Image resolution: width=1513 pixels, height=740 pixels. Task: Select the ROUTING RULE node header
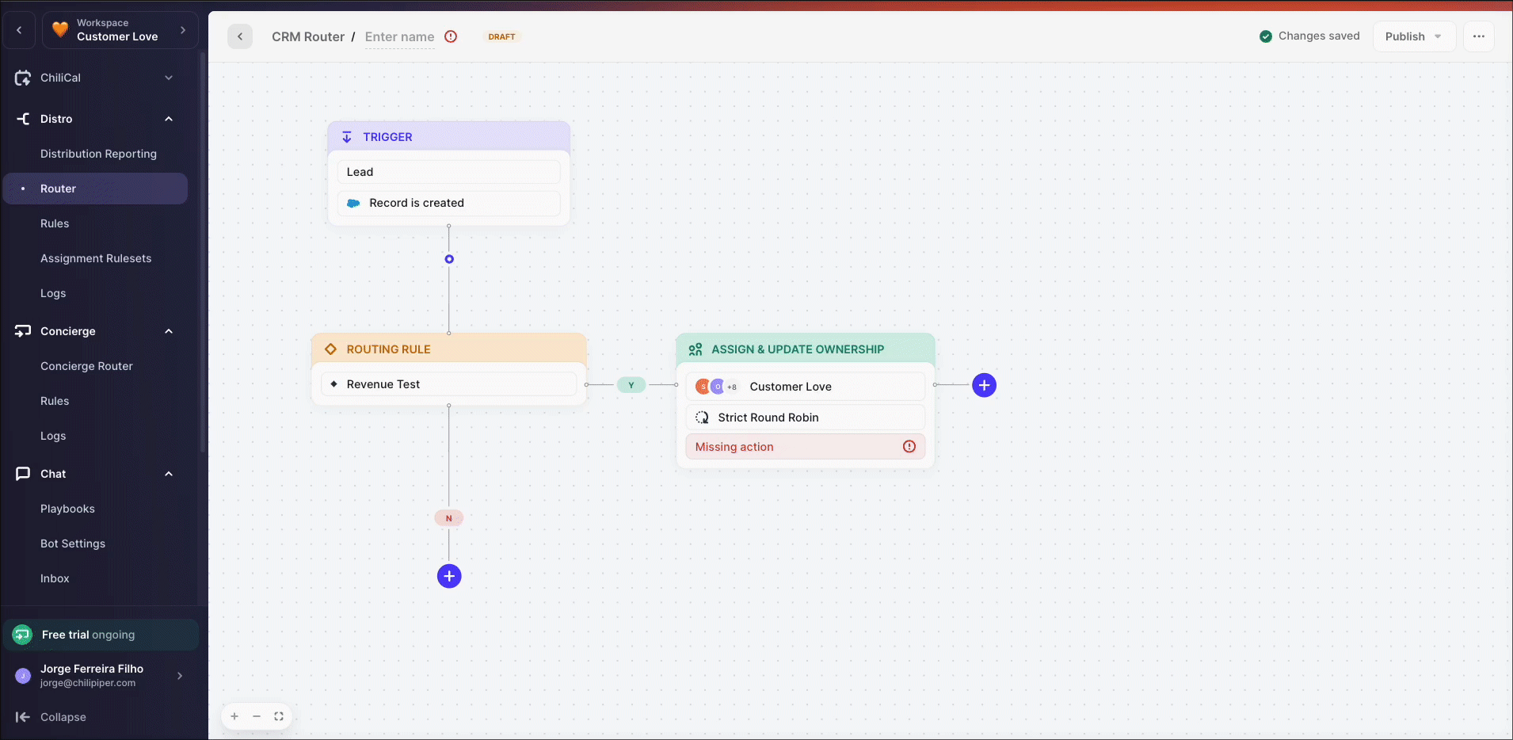(x=449, y=349)
